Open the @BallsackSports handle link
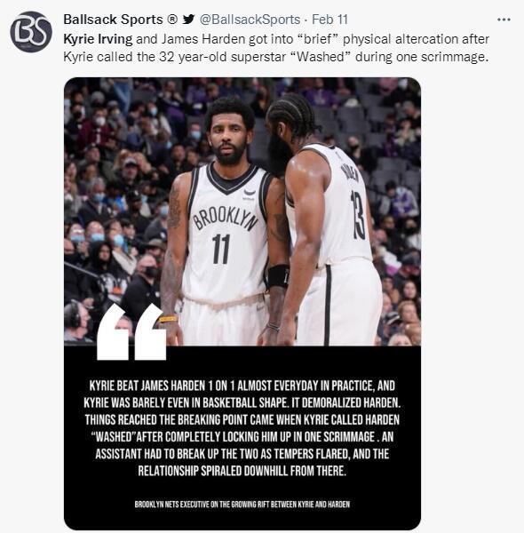The width and height of the screenshot is (524, 533). coord(250,20)
